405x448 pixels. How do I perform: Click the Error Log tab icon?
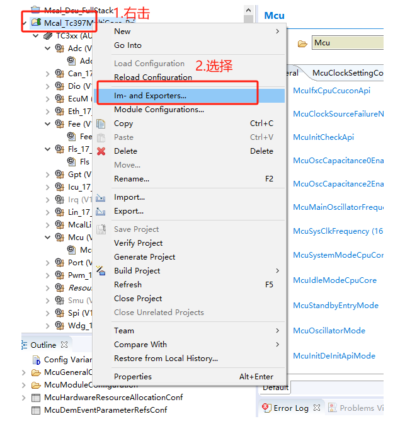click(266, 408)
